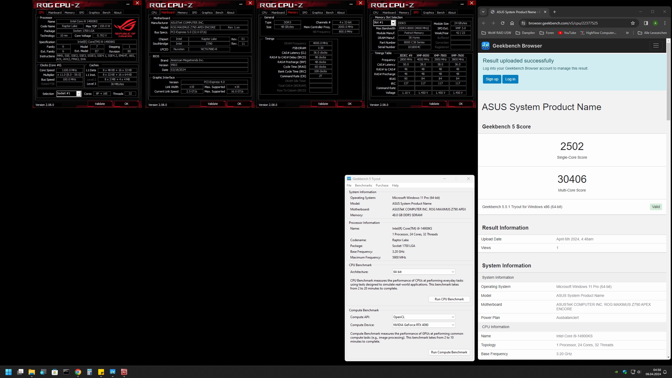Open Geekbench File menu
This screenshot has height=378, width=672.
(349, 185)
